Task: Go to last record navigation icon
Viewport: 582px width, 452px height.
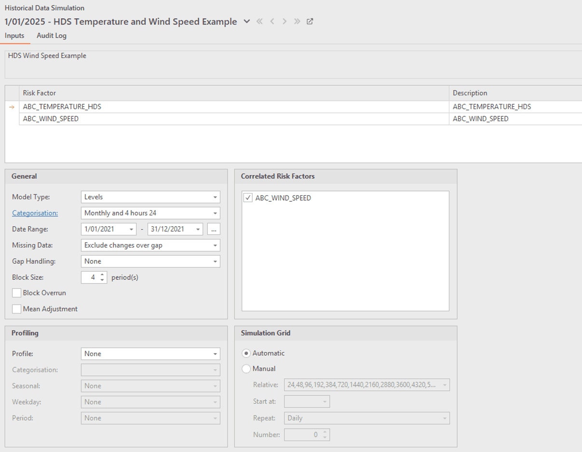Action: coord(297,21)
